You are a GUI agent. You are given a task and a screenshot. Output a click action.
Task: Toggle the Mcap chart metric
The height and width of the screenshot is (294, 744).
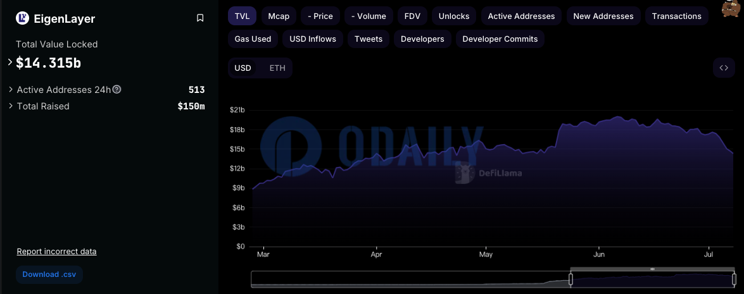279,16
